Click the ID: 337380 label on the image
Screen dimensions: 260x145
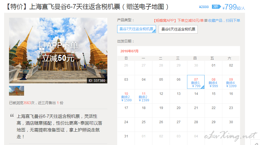97,80
